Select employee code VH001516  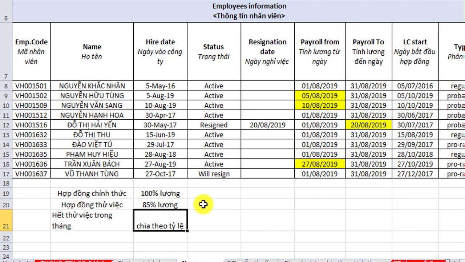click(x=31, y=125)
